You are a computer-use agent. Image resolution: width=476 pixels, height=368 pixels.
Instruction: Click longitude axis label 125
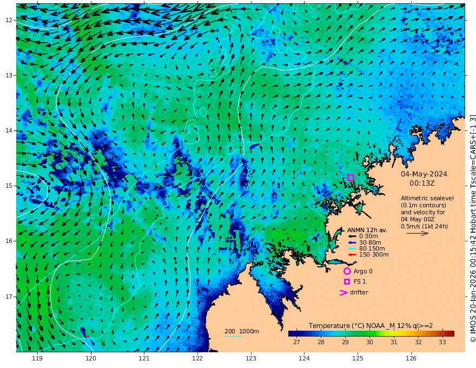(x=358, y=358)
